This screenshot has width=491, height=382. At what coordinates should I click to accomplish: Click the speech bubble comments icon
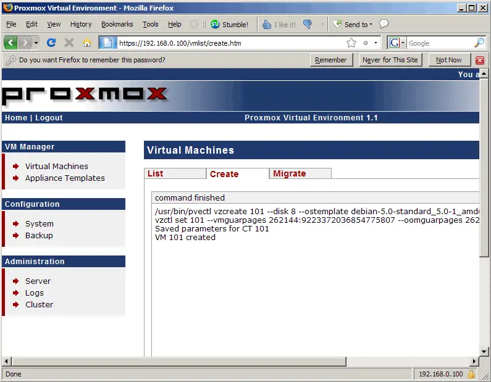pyautogui.click(x=384, y=24)
